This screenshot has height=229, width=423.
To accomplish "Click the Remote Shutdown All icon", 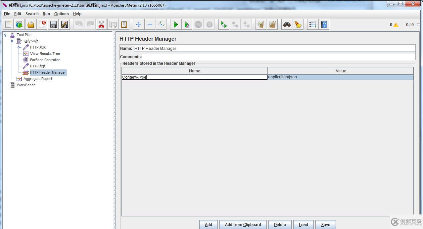I will point(247,24).
